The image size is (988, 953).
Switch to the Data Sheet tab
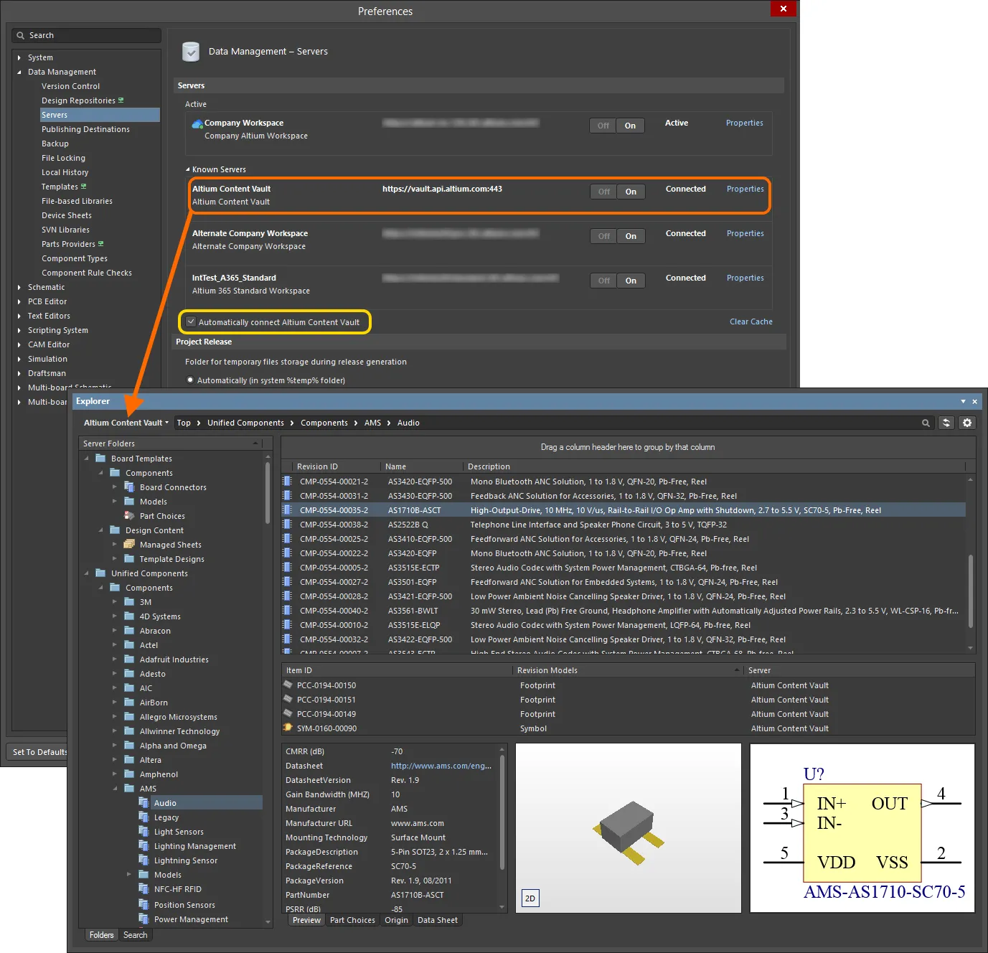click(437, 920)
